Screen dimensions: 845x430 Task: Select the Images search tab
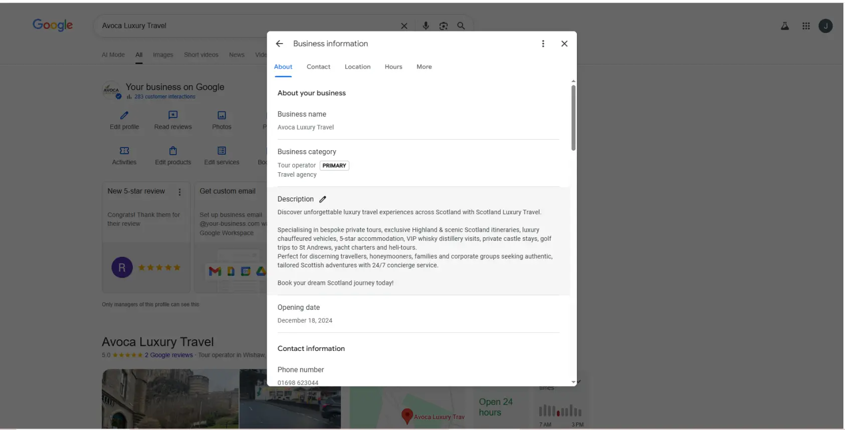[x=163, y=55]
